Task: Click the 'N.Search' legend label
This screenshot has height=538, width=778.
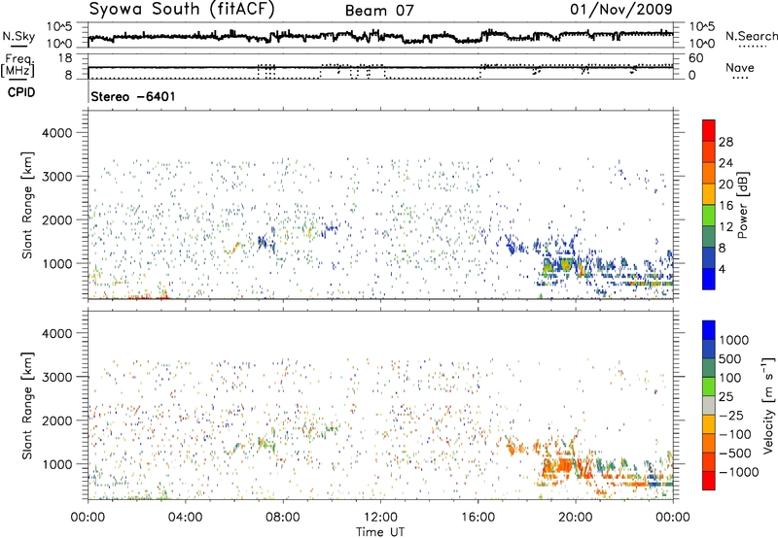Action: 751,36
